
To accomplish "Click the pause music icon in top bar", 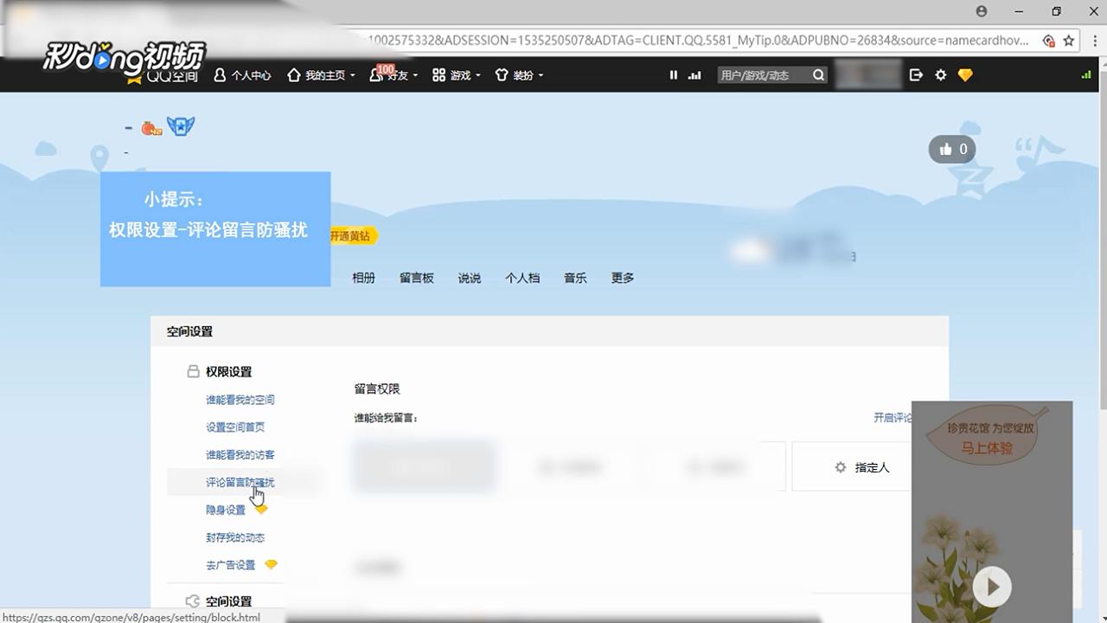I will (673, 75).
